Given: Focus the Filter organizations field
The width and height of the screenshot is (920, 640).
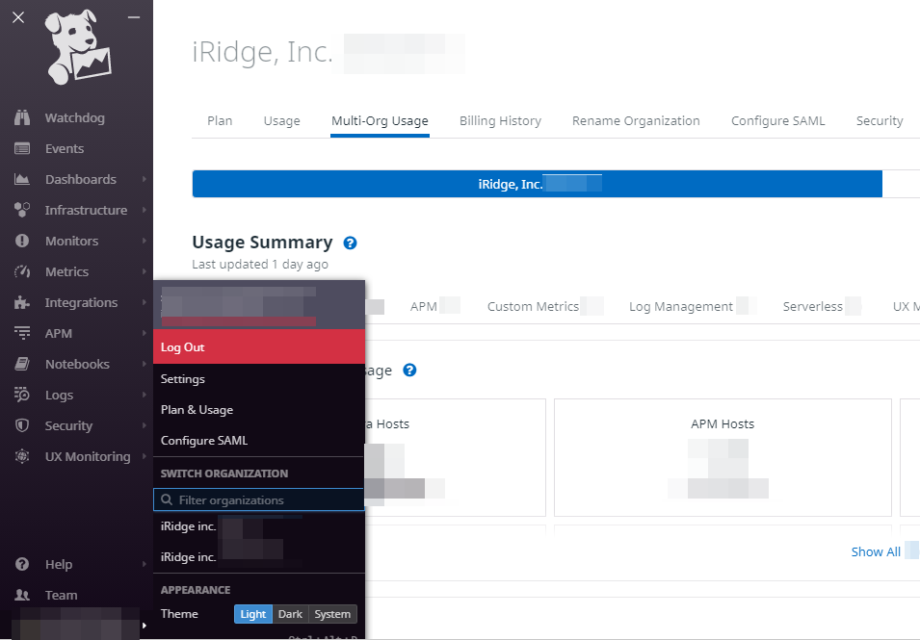Looking at the screenshot, I should 259,499.
